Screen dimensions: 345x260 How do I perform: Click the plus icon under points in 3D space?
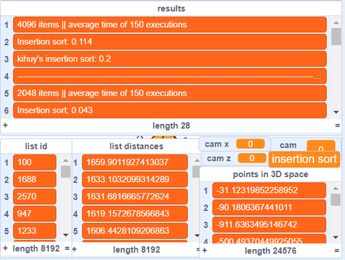[x=205, y=251]
